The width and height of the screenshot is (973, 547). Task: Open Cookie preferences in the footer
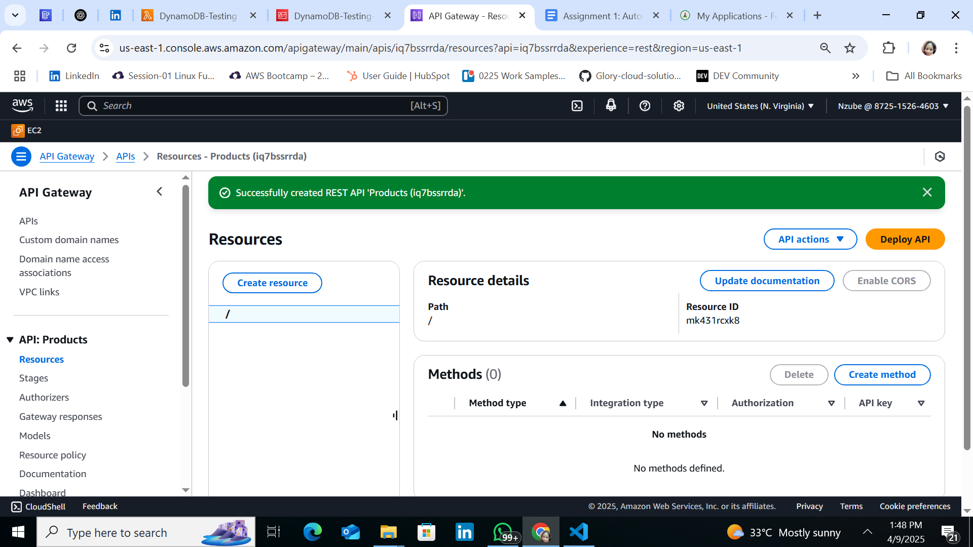(x=915, y=506)
